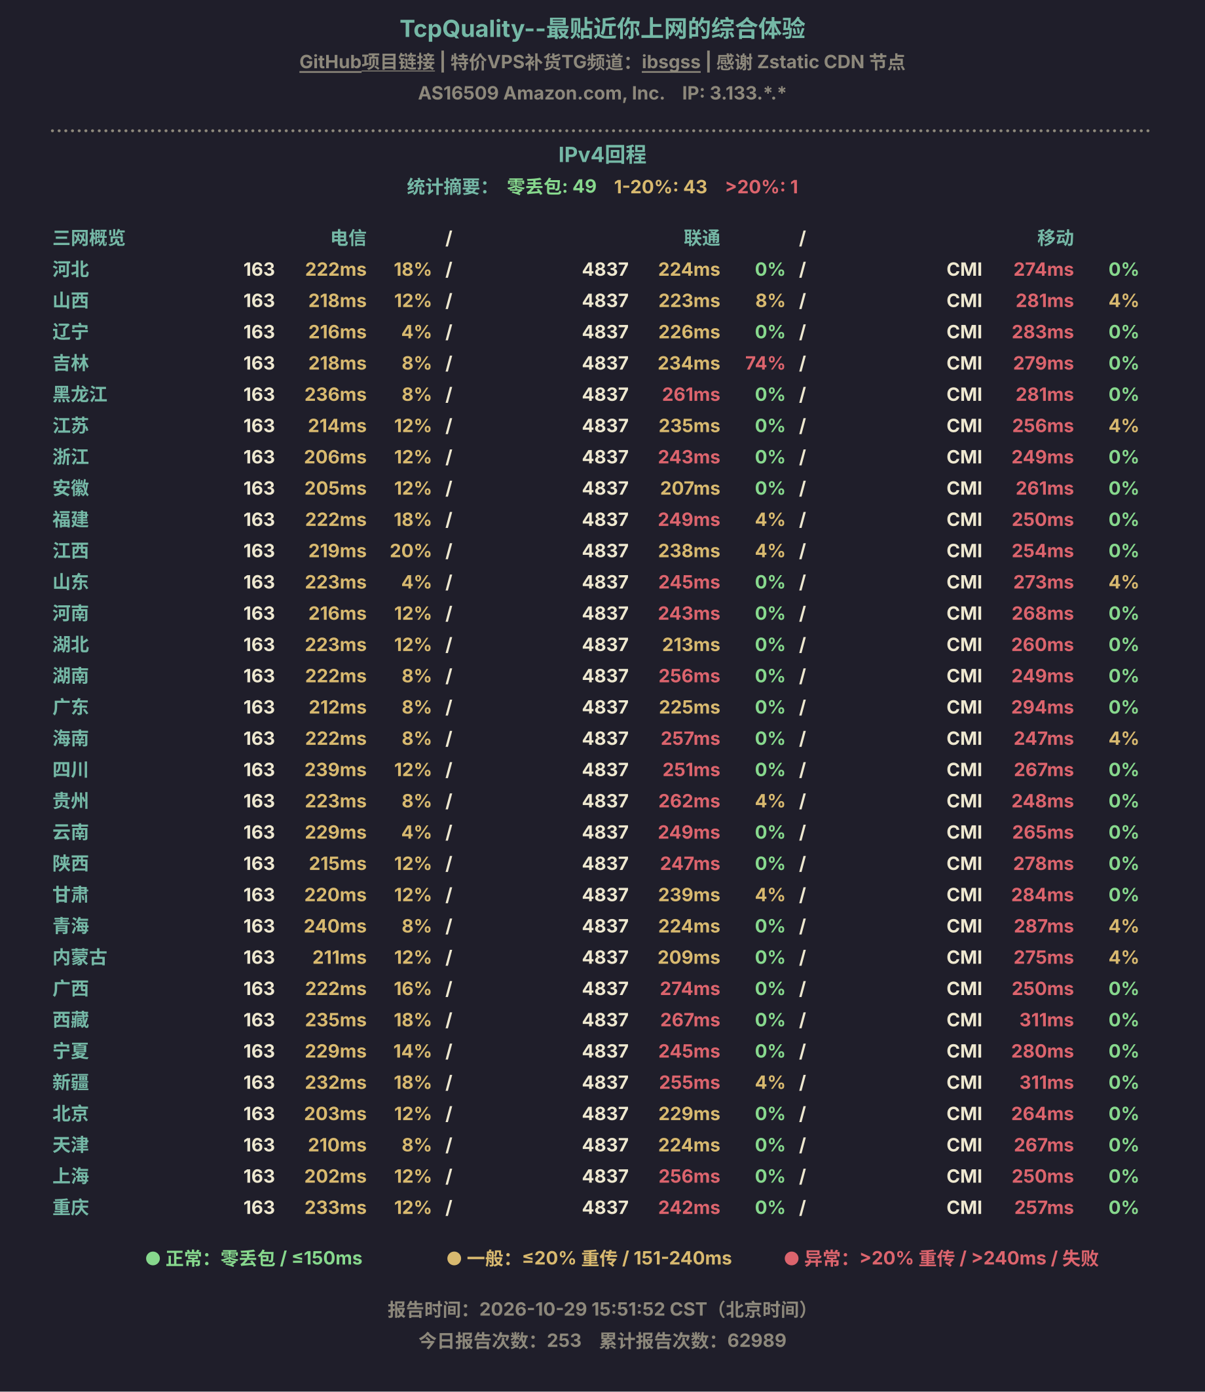Click the 移动 column header
The height and width of the screenshot is (1392, 1205).
1055,237
